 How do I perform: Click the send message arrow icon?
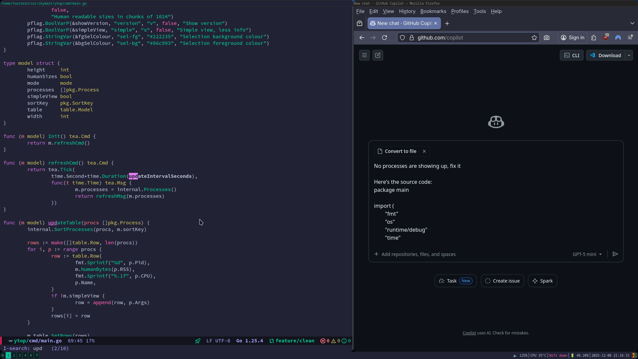pos(615,254)
